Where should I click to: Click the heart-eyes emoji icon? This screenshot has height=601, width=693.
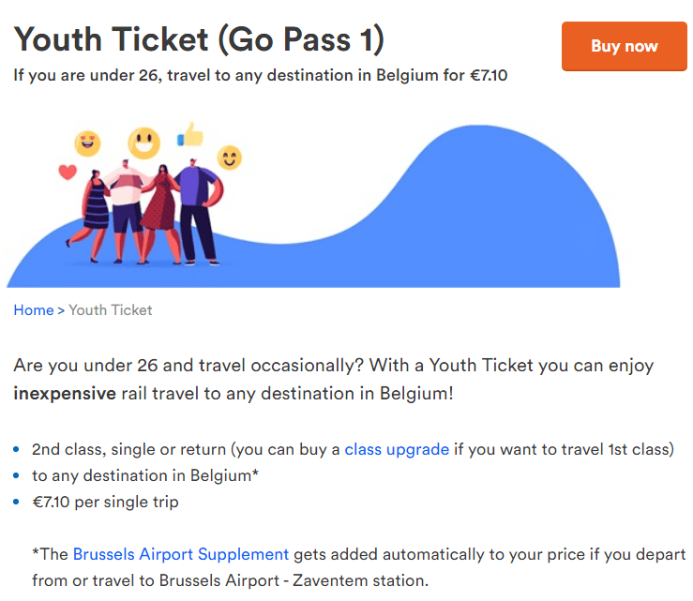[88, 143]
